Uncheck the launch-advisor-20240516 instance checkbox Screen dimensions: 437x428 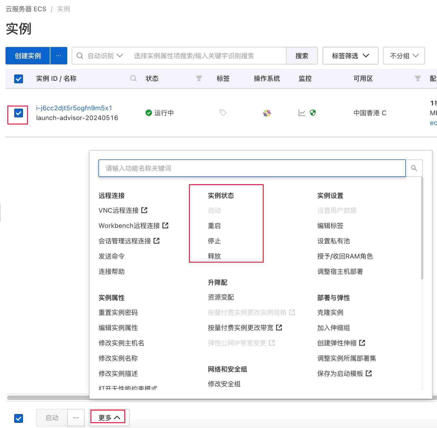pos(19,113)
